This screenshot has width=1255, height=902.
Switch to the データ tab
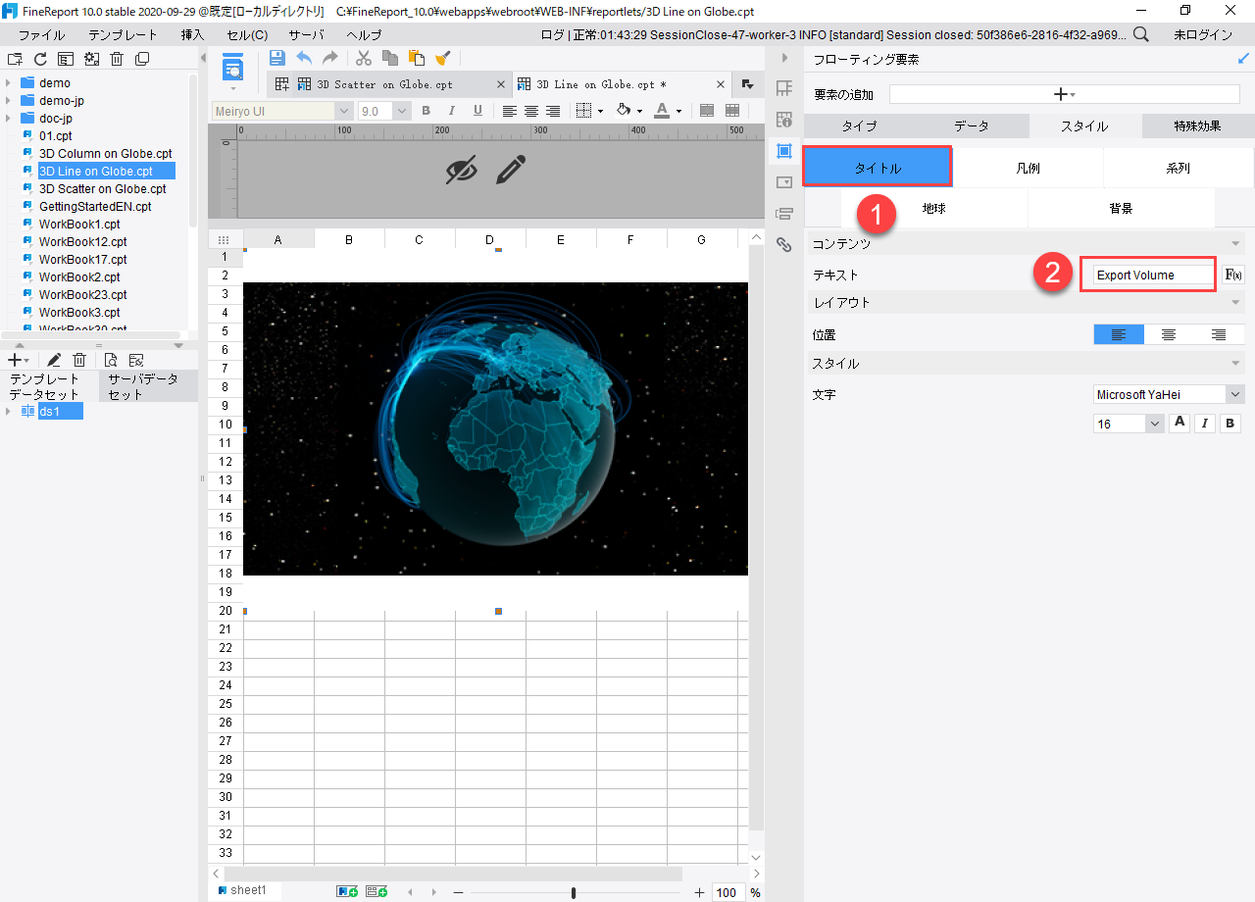click(x=972, y=125)
